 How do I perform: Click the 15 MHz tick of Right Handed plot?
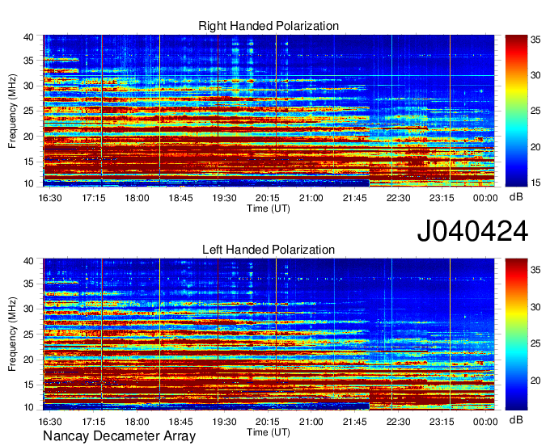pos(28,162)
